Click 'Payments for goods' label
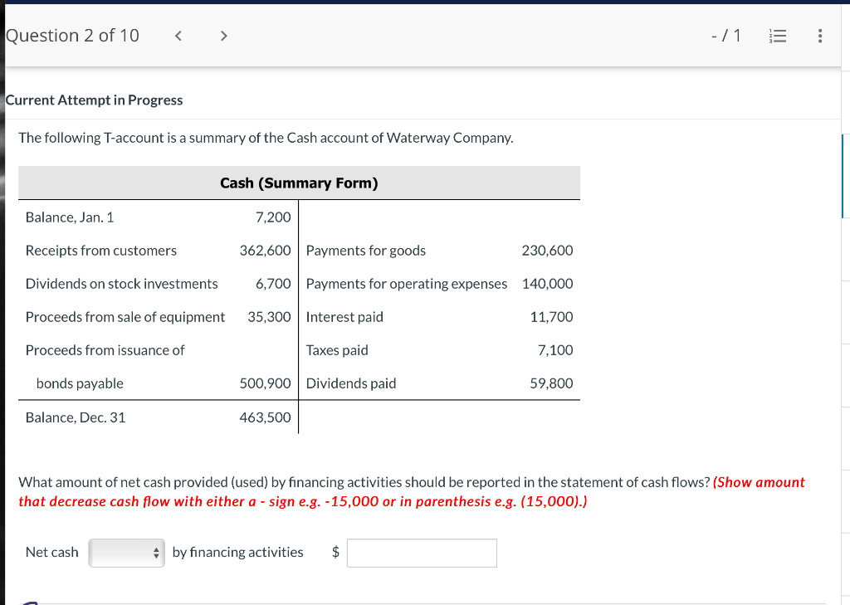Image resolution: width=850 pixels, height=605 pixels. [366, 251]
